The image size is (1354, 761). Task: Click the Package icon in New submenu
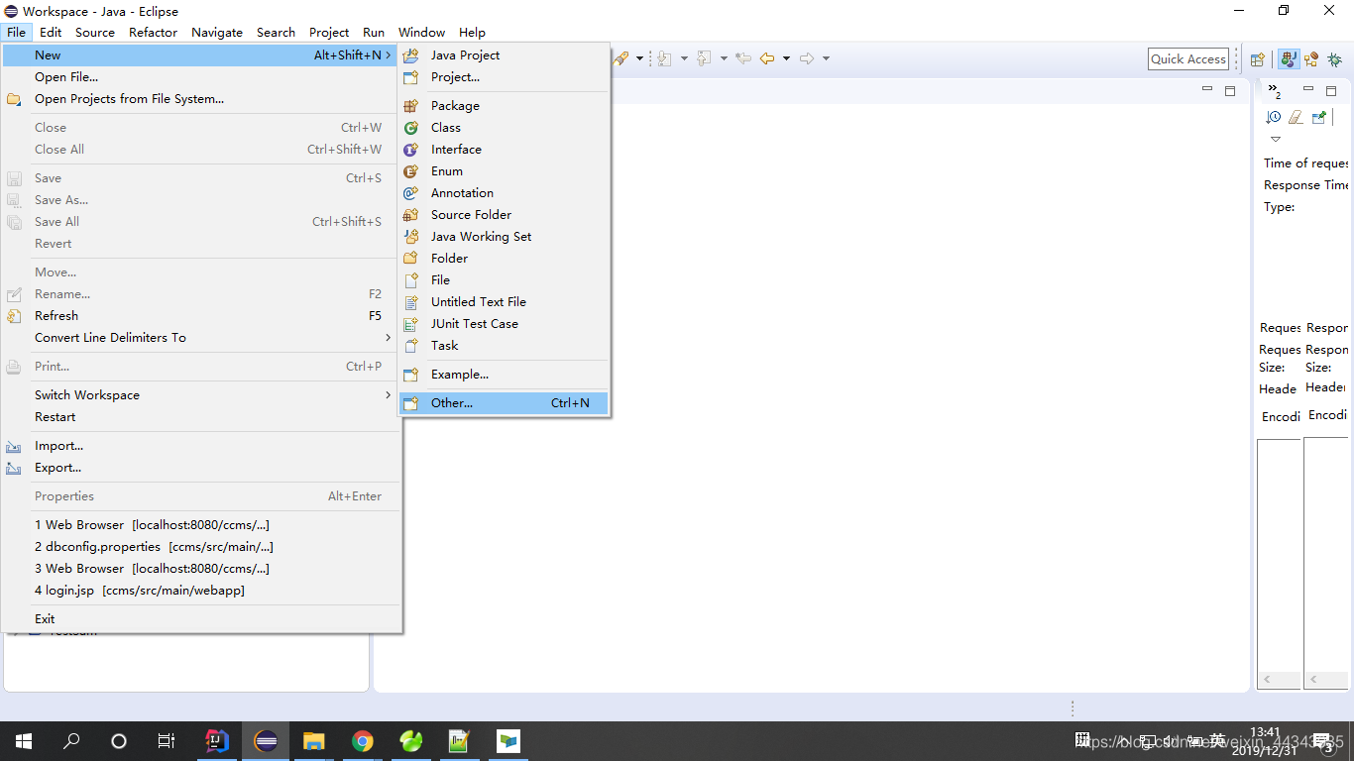tap(410, 106)
